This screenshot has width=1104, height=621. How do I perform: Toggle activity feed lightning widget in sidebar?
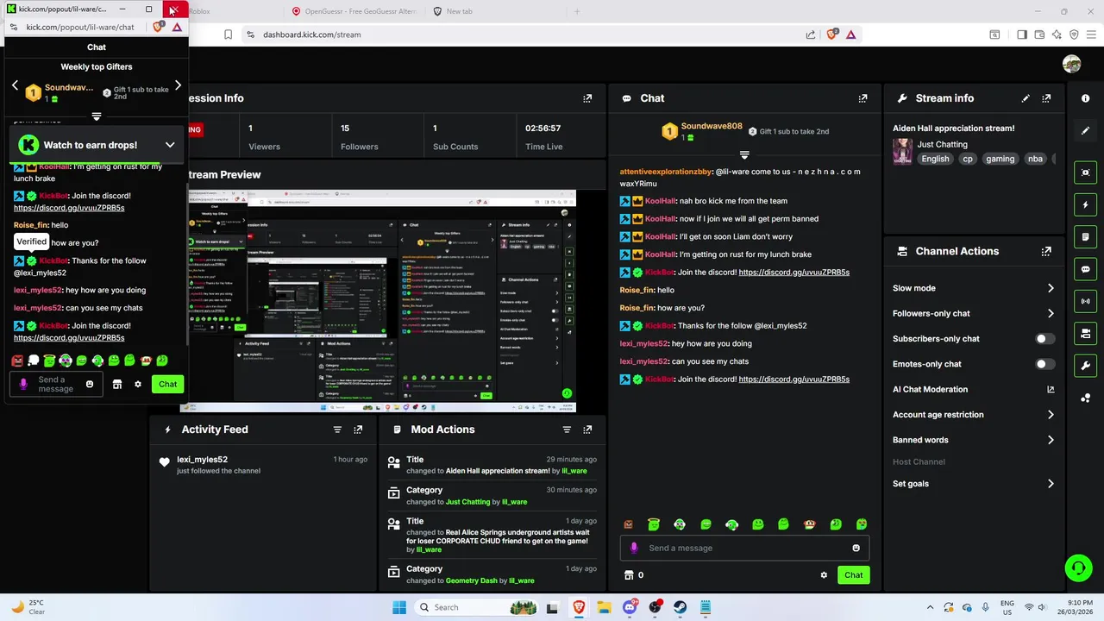point(1085,205)
